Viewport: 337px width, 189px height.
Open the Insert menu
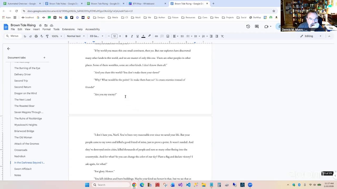click(36, 29)
